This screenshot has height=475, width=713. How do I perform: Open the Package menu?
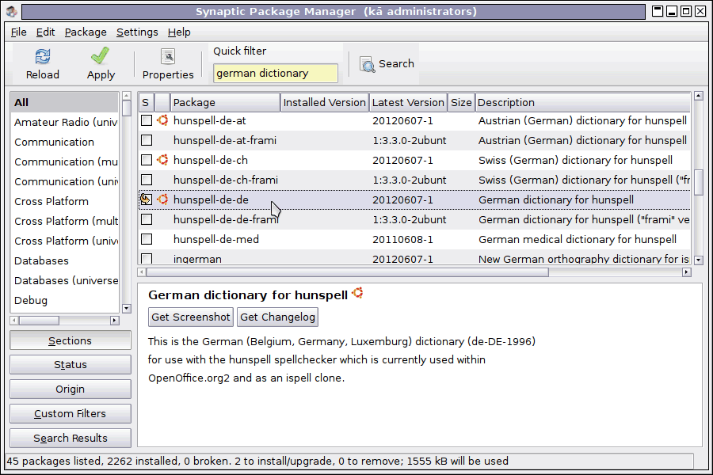(x=86, y=32)
